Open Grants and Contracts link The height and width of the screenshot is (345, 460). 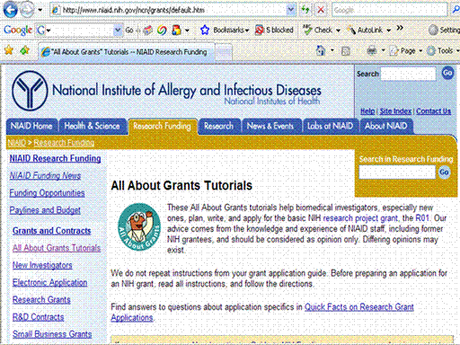click(51, 231)
